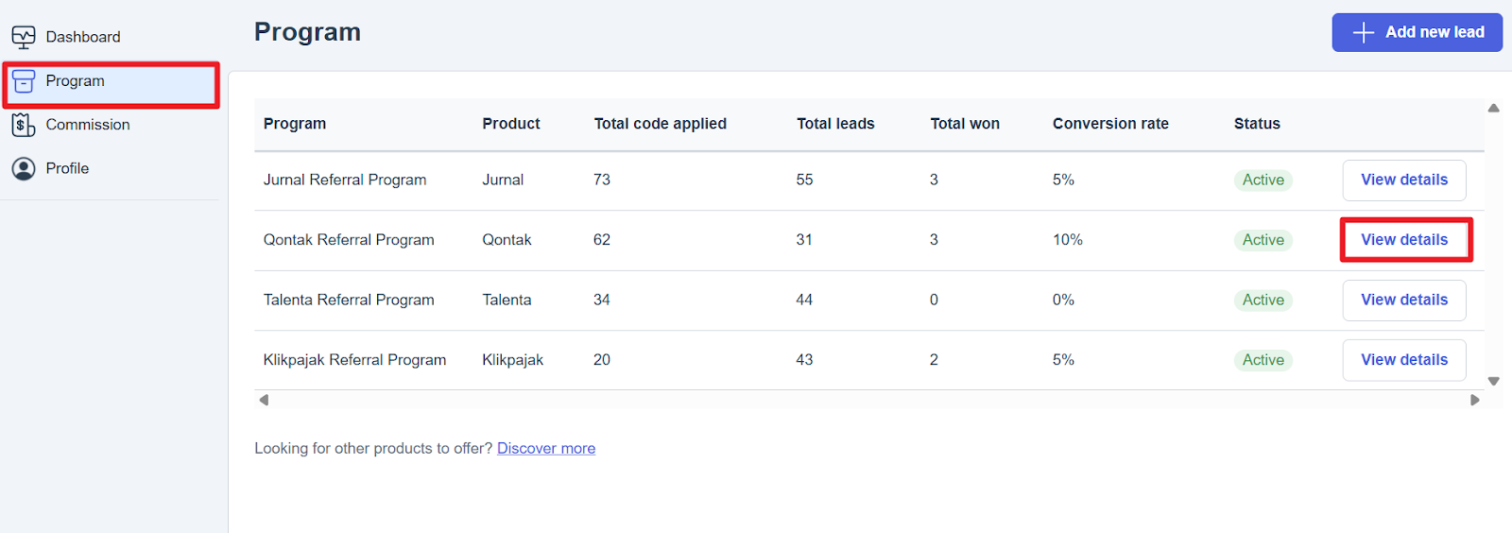Select Commission in the sidebar

pyautogui.click(x=88, y=125)
